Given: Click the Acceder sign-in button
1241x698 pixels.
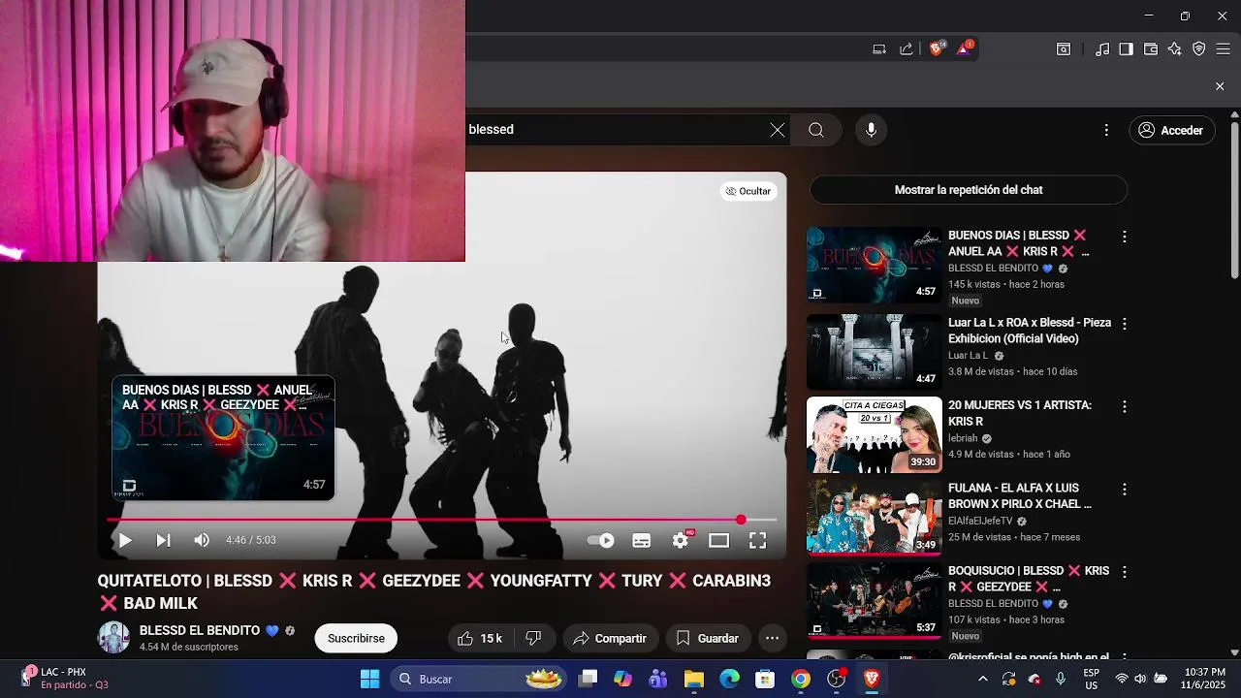Looking at the screenshot, I should tap(1172, 130).
